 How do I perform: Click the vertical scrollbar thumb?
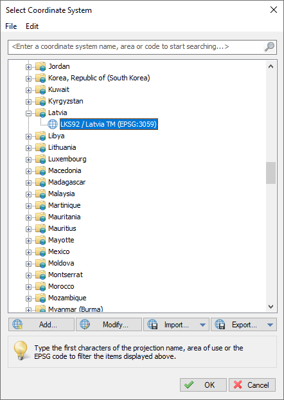click(271, 173)
